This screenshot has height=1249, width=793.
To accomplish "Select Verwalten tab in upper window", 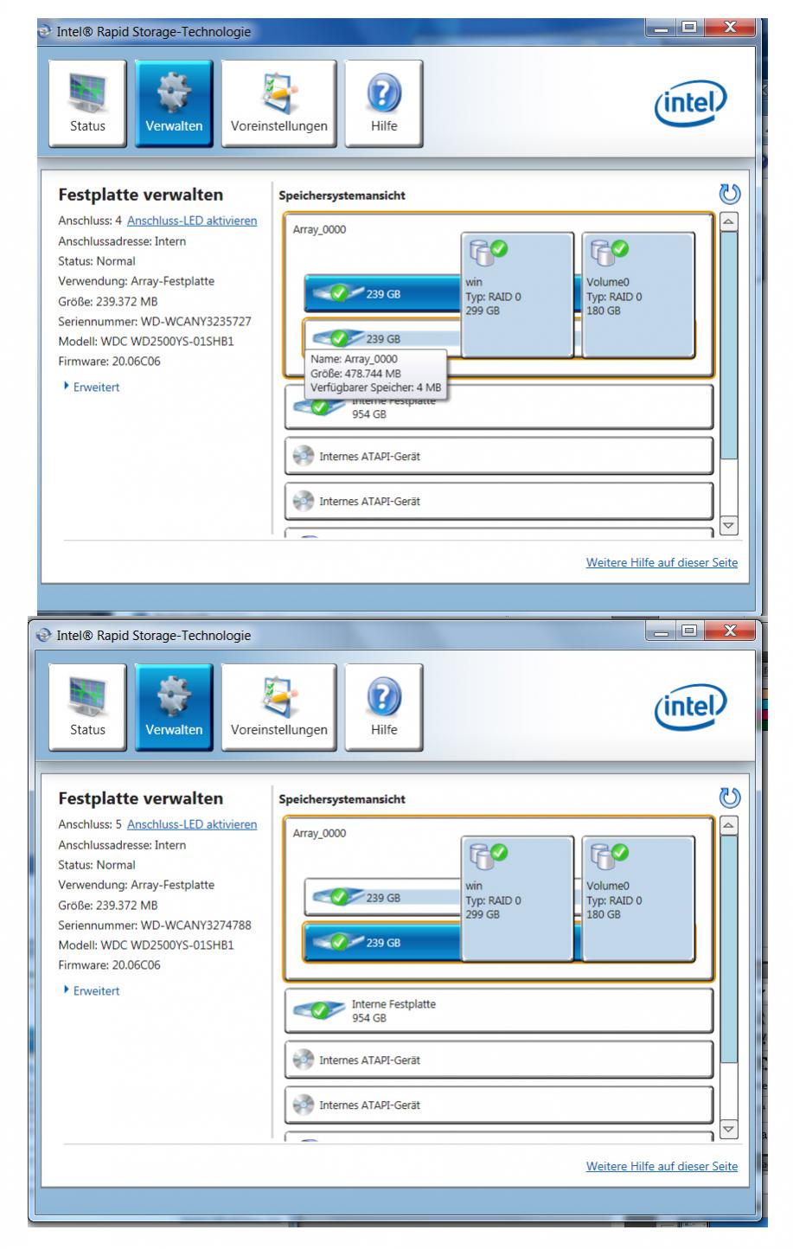I will tap(174, 104).
